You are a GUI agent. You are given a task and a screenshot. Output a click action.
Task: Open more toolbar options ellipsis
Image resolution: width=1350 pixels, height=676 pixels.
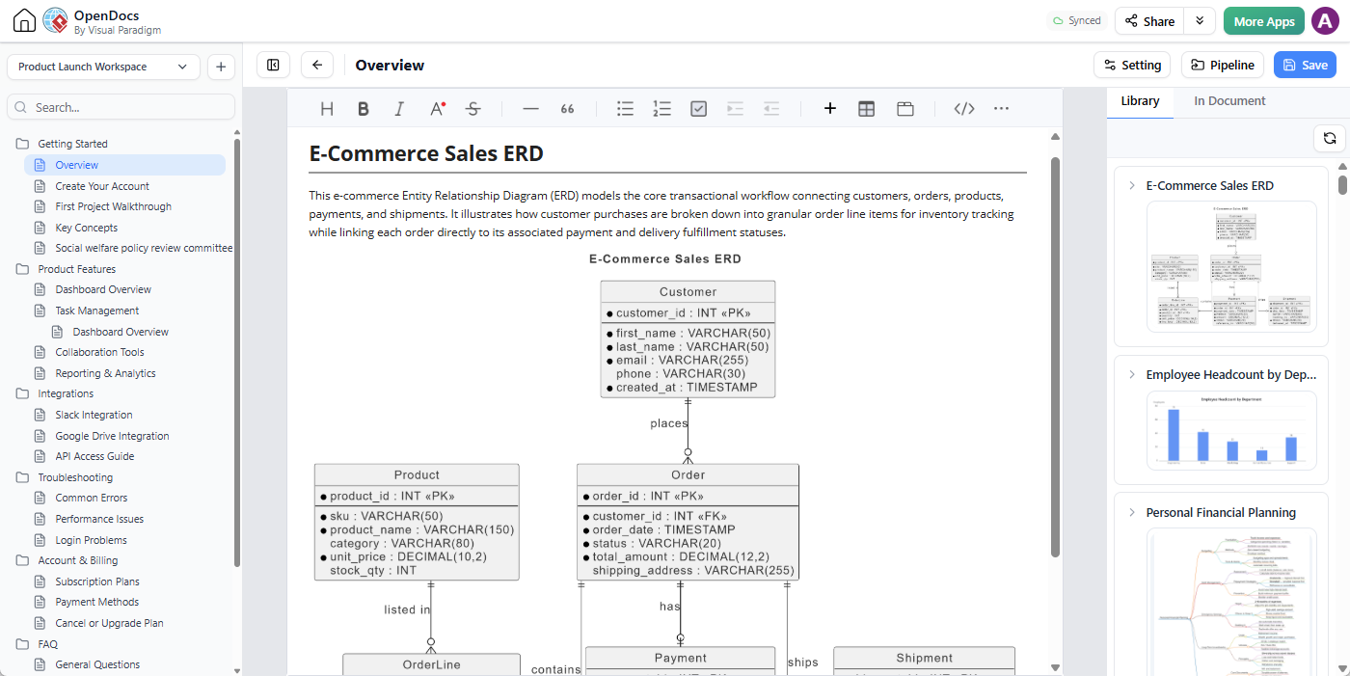click(x=1001, y=109)
